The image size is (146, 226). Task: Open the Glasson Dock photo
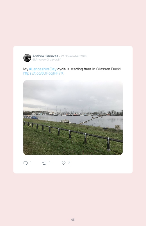click(x=73, y=117)
